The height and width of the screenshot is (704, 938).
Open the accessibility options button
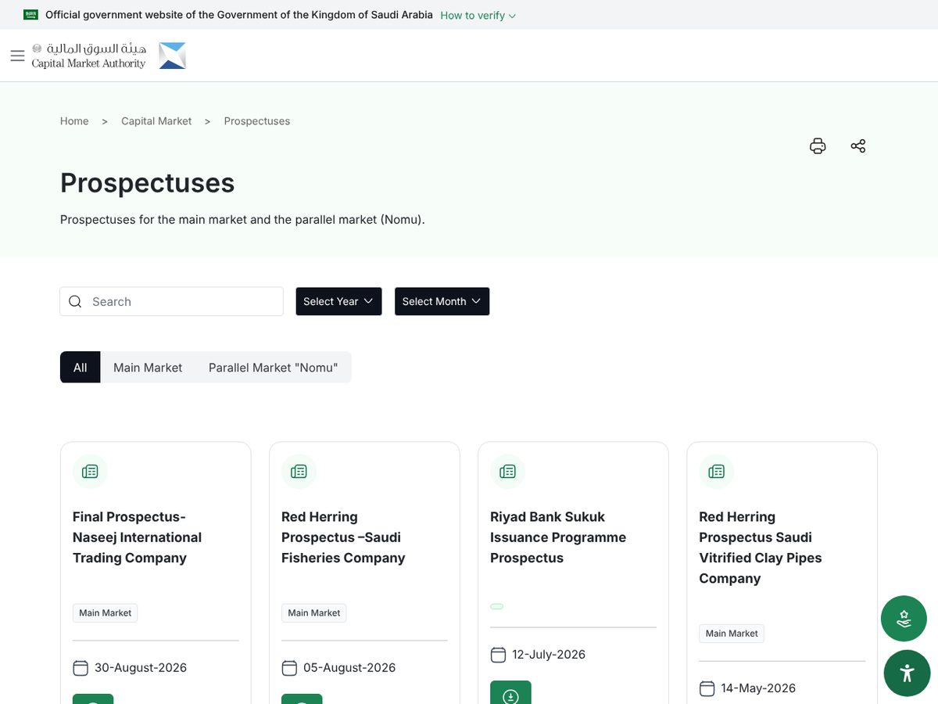point(907,673)
